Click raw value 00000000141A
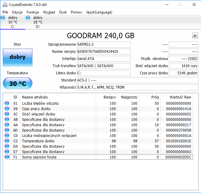The image size is (201, 193). click(179, 109)
